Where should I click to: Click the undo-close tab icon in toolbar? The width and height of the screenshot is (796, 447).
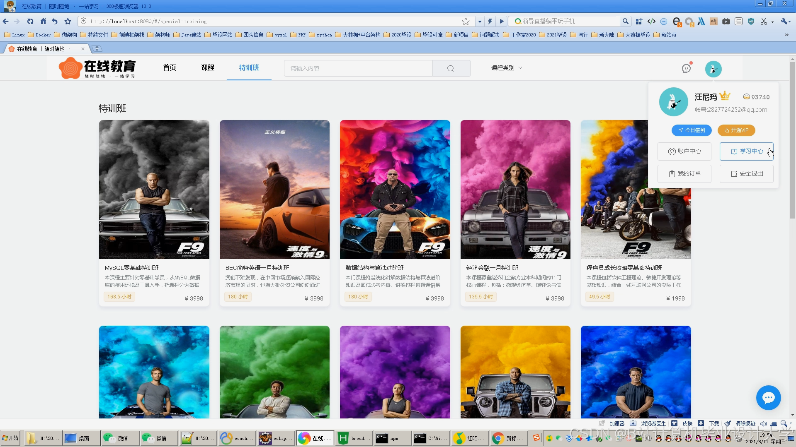pos(55,21)
